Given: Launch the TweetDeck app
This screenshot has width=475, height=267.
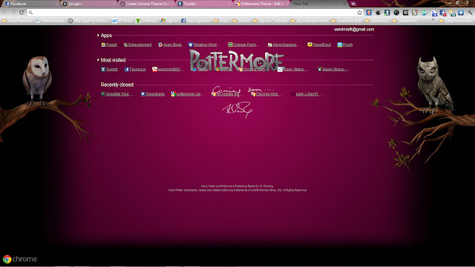Looking at the screenshot, I should coord(319,44).
